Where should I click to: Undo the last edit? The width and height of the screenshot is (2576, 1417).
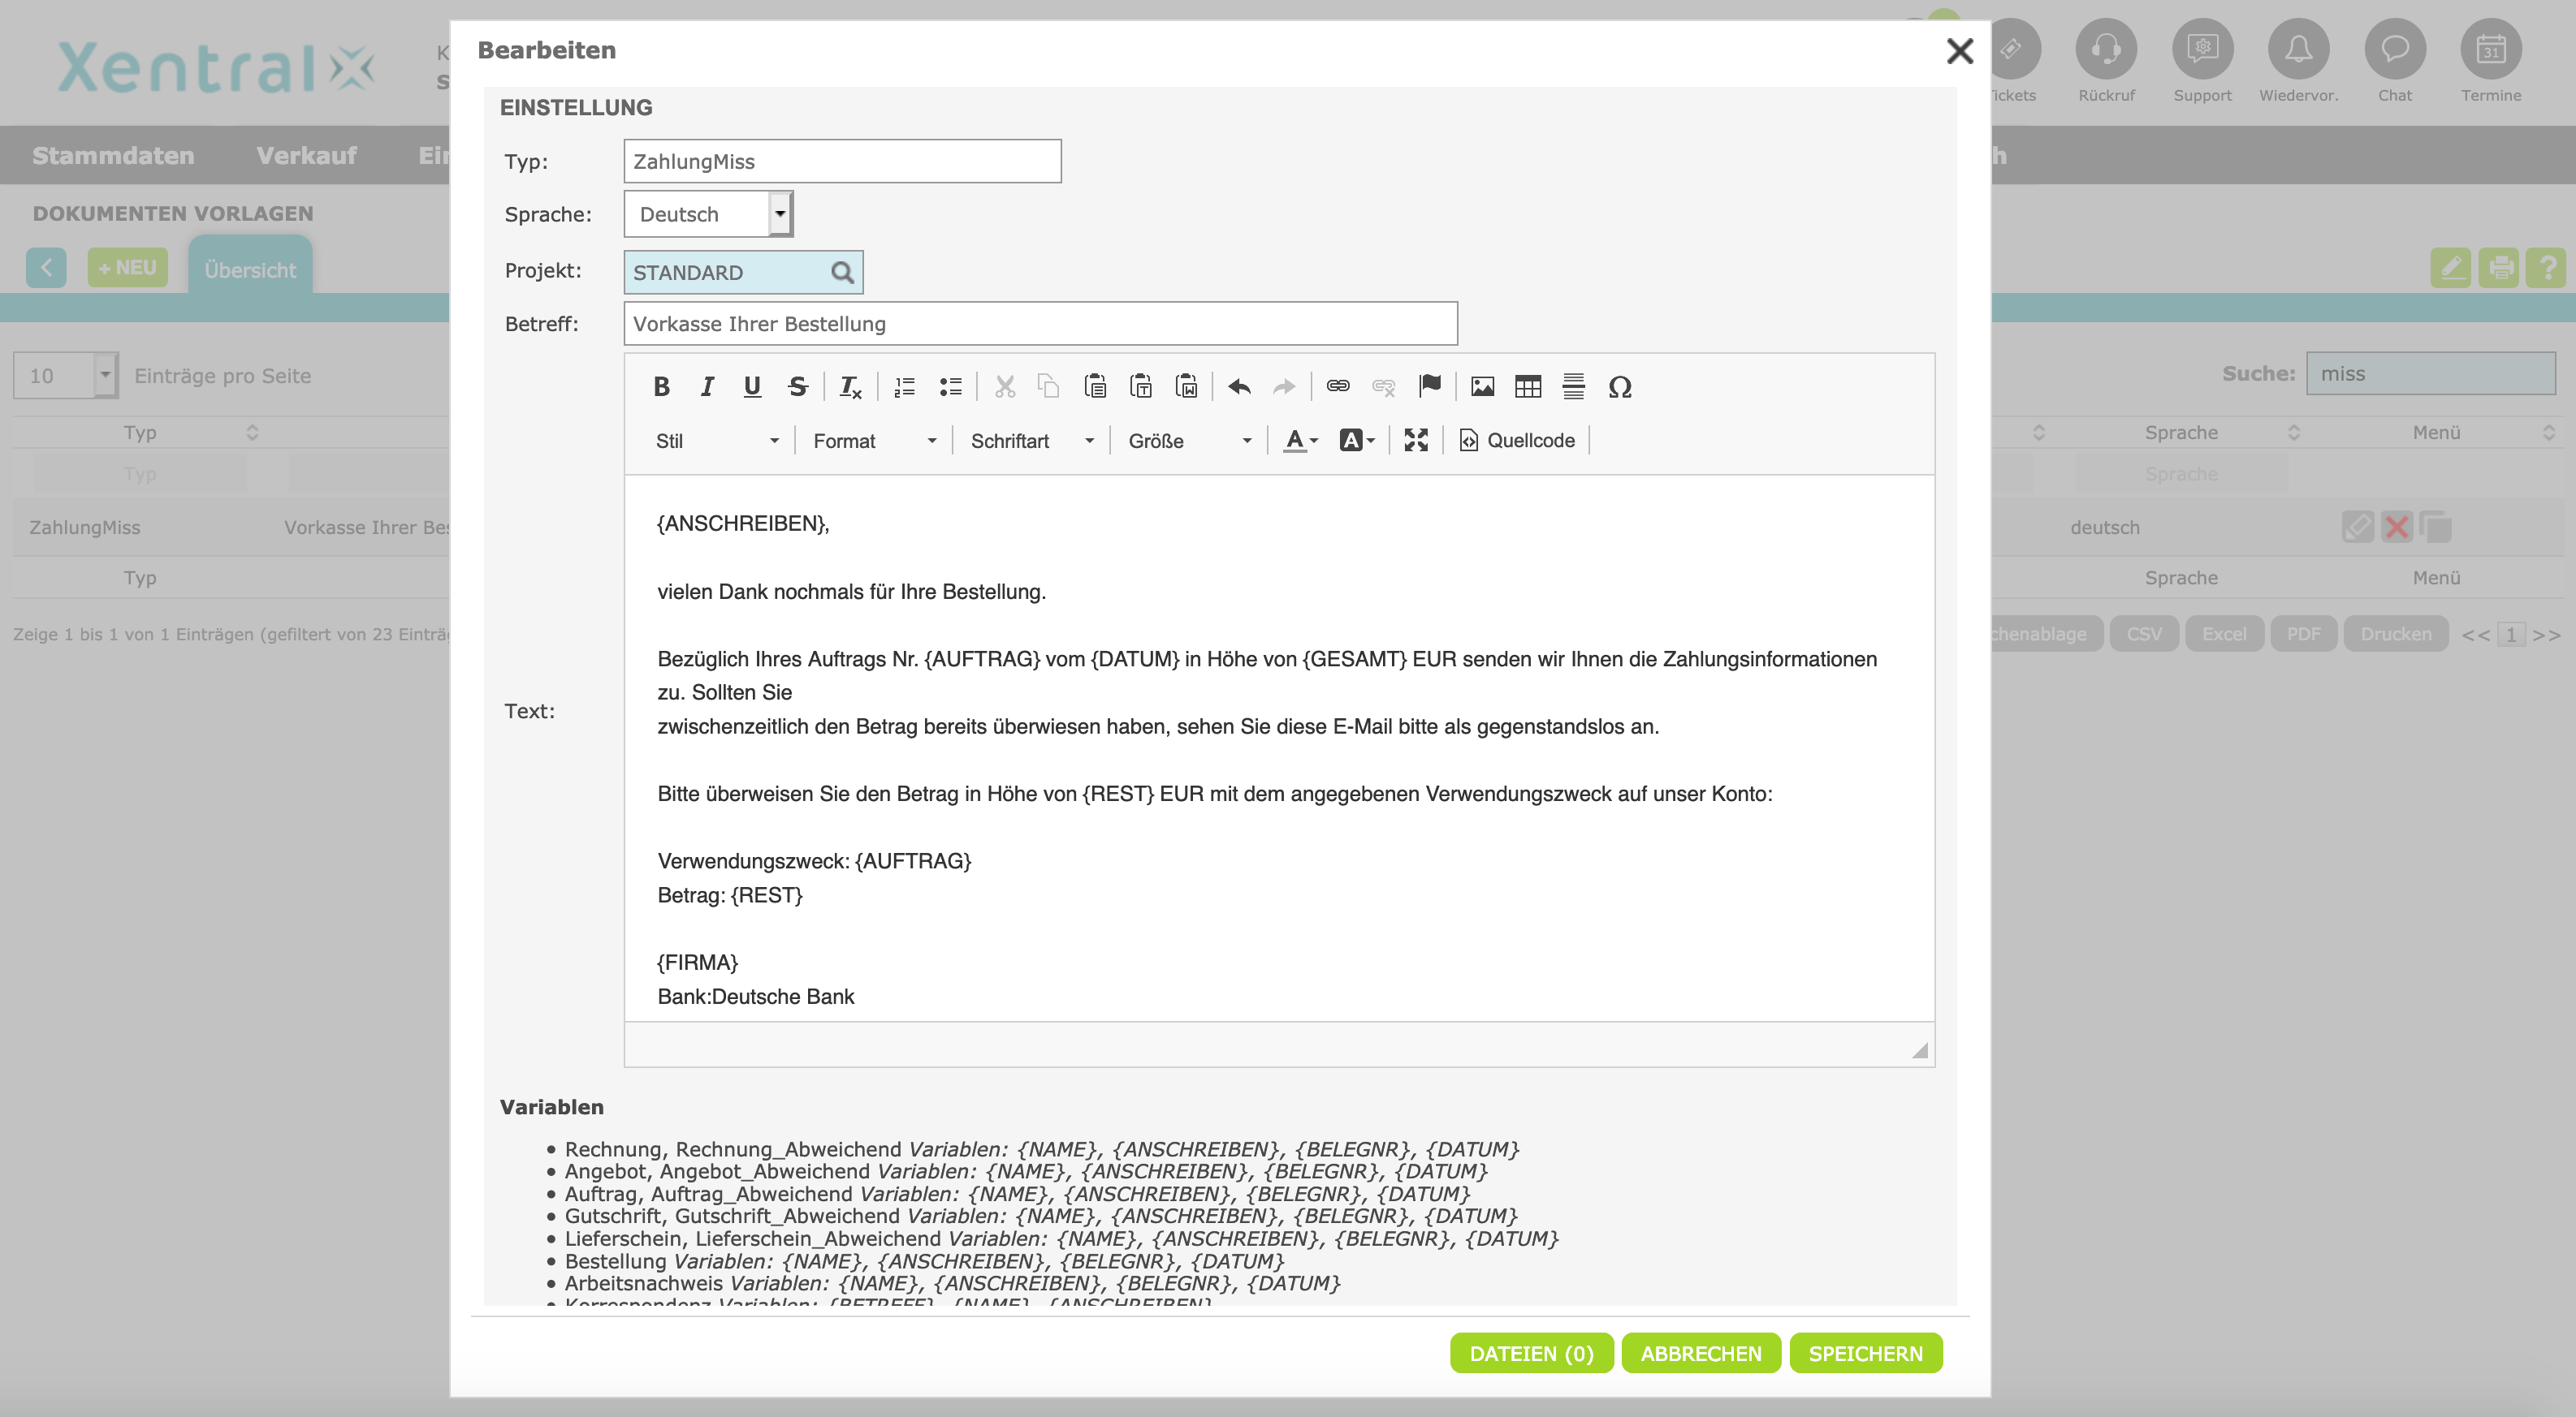(x=1239, y=387)
